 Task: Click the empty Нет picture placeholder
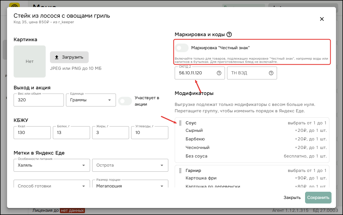click(x=30, y=62)
